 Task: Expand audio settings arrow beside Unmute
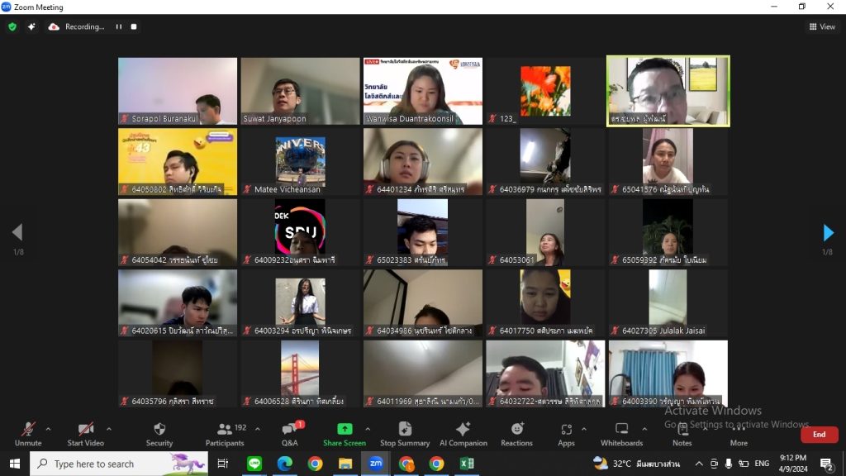click(48, 429)
